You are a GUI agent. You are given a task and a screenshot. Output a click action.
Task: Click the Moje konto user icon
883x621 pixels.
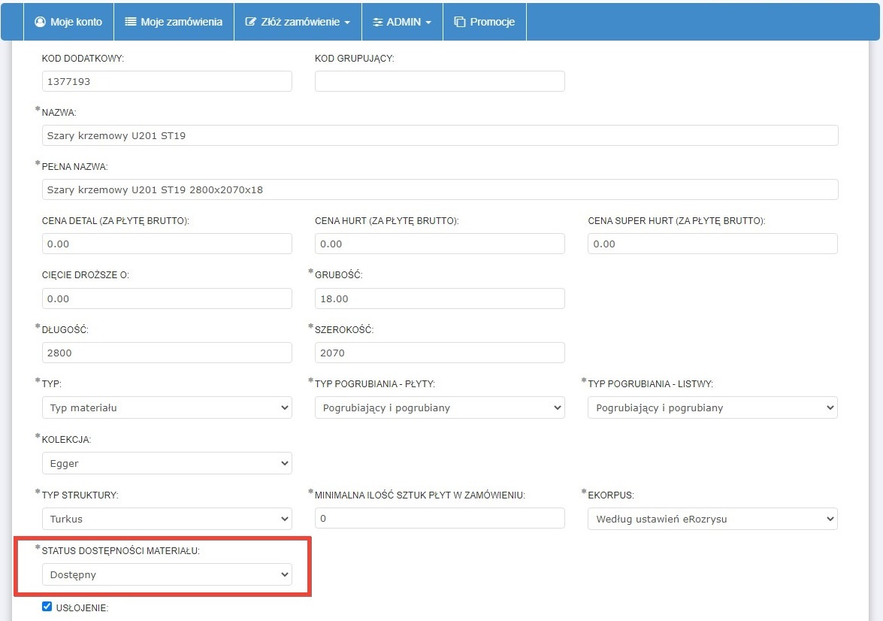click(x=41, y=22)
